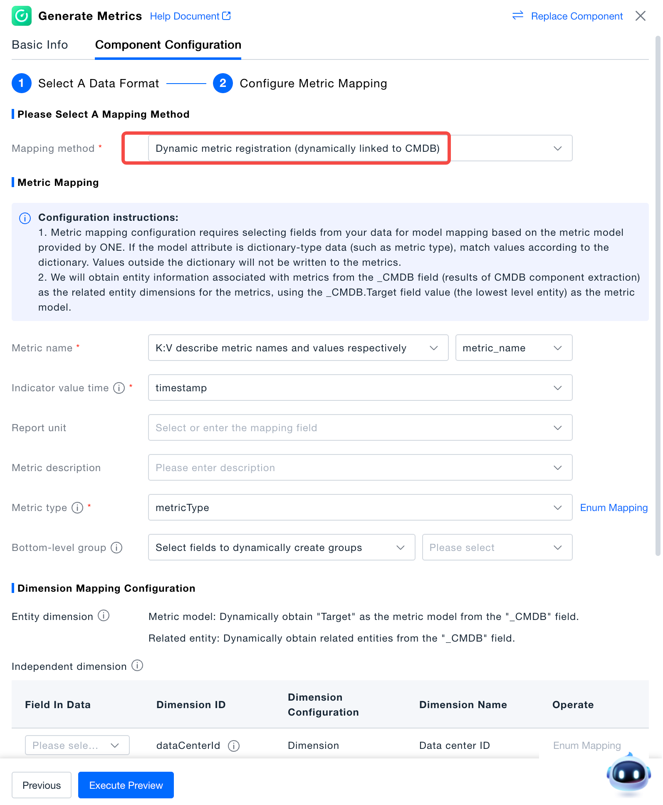Click the Replace Component swap arrows icon

[517, 16]
